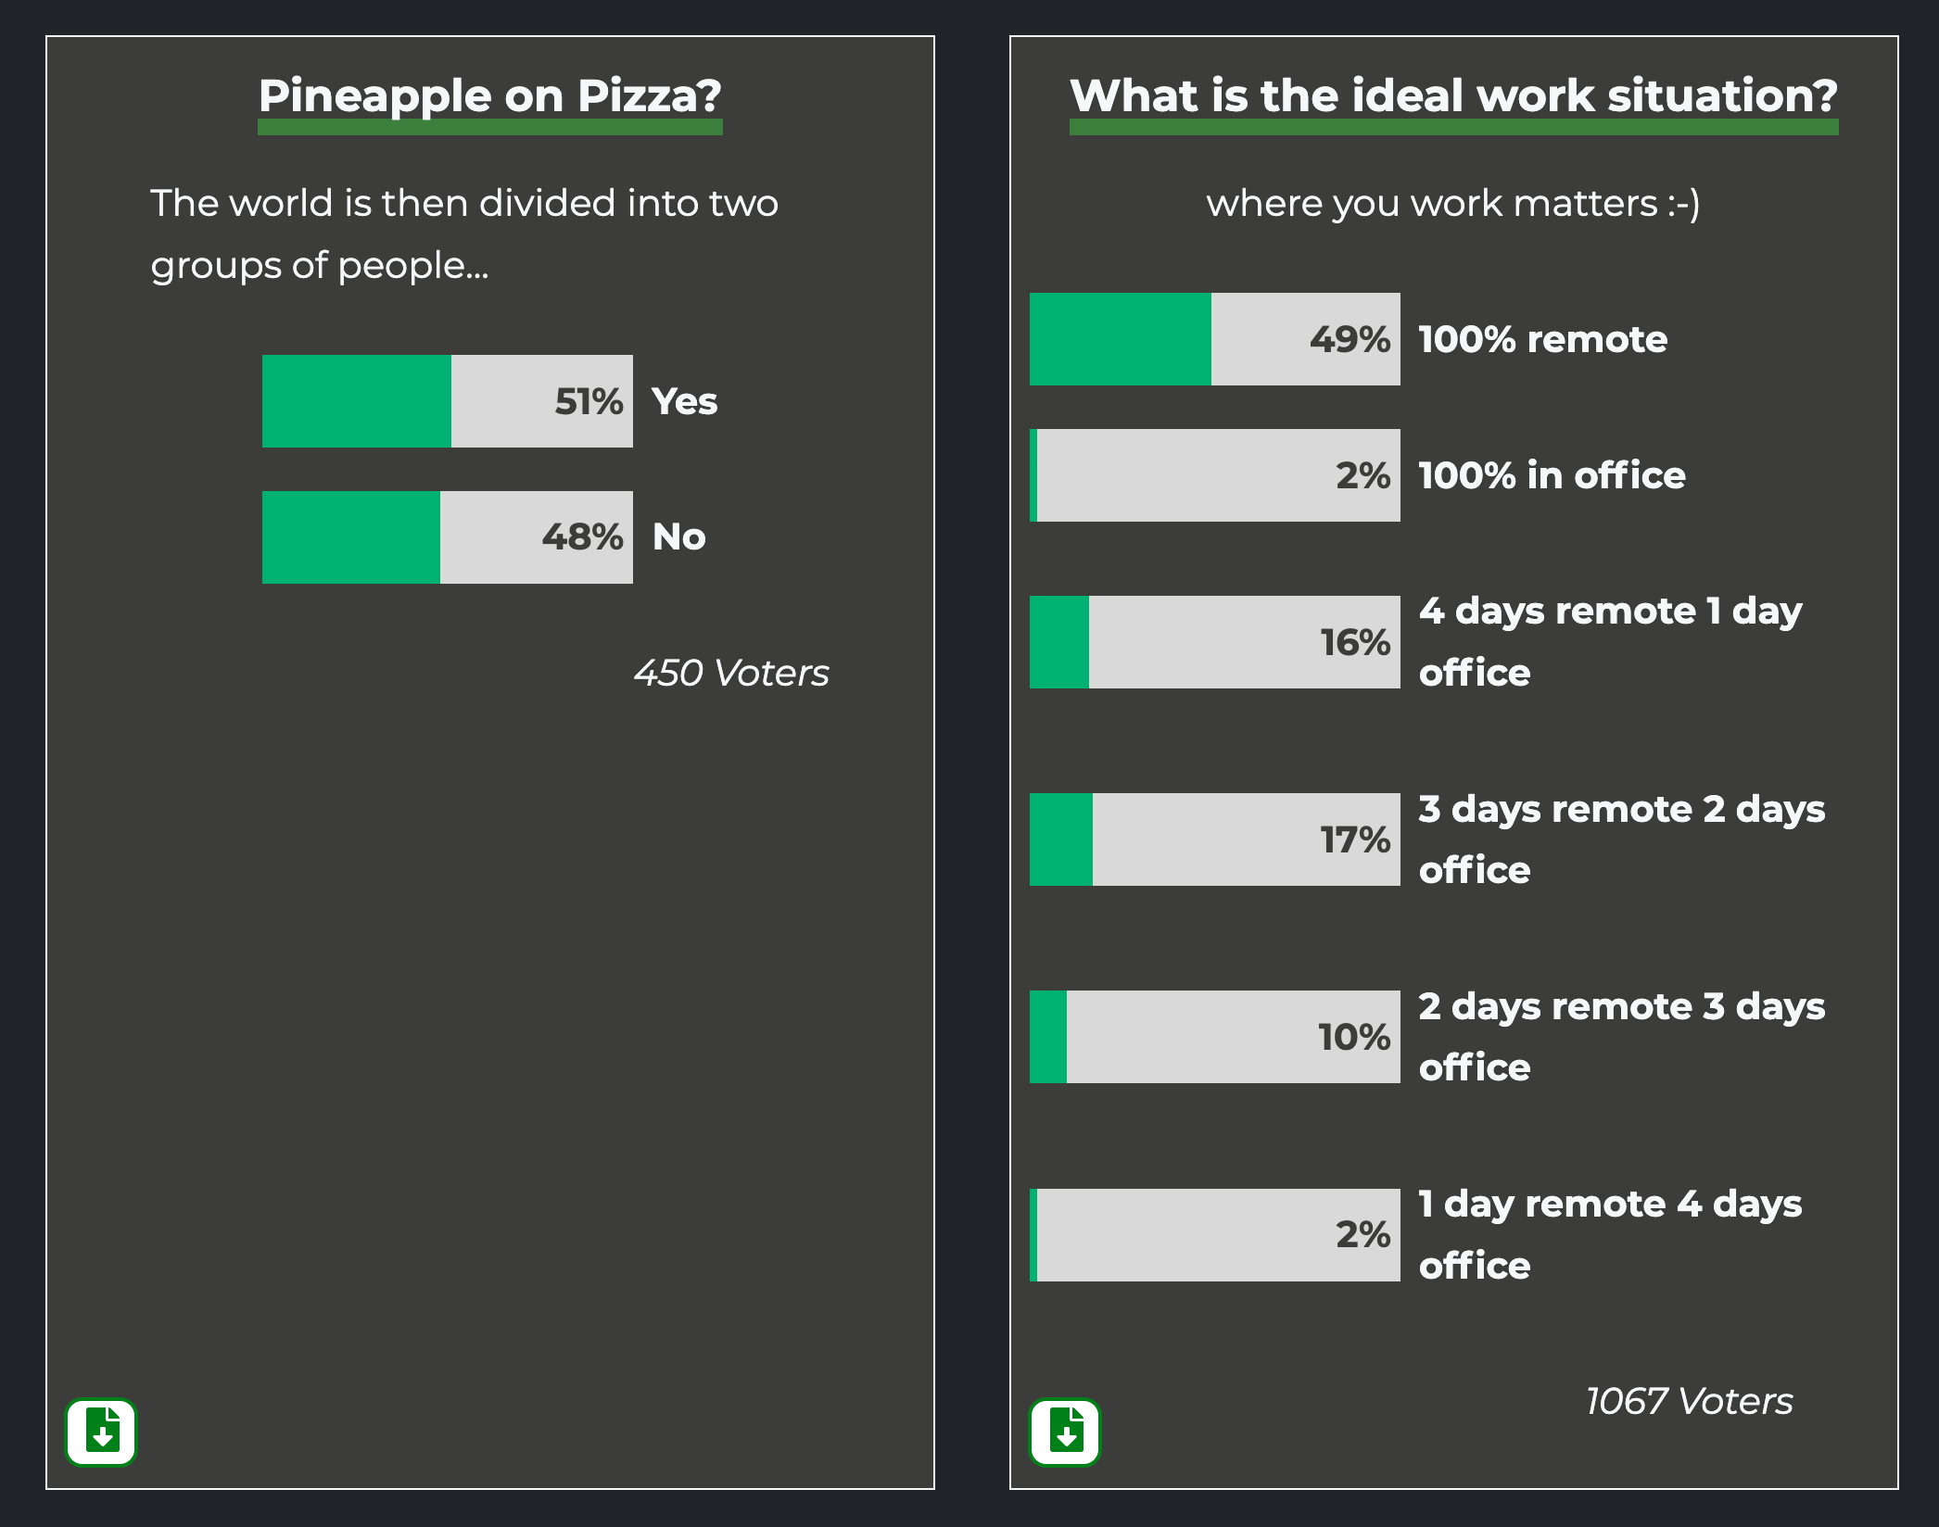This screenshot has width=1939, height=1527.
Task: Choose the "100% in office" option label
Action: point(1552,475)
